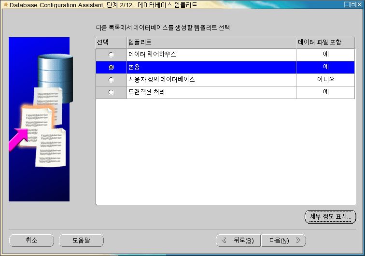Click the 템플리트 column header
The height and width of the screenshot is (256, 365).
pos(211,43)
